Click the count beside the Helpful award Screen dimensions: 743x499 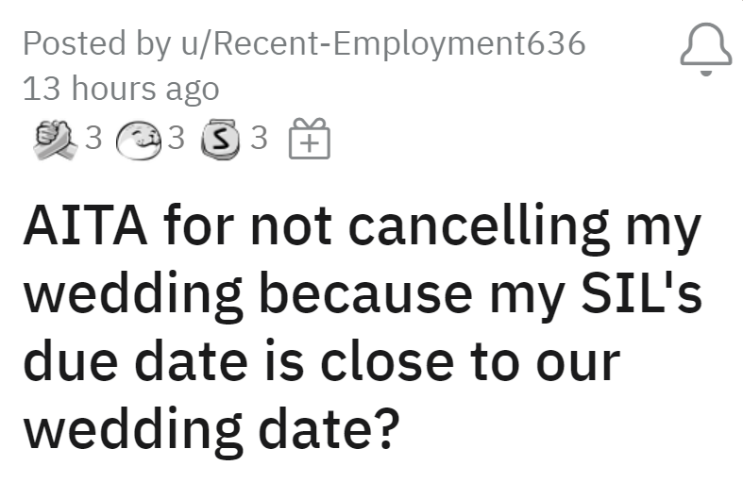tap(93, 140)
